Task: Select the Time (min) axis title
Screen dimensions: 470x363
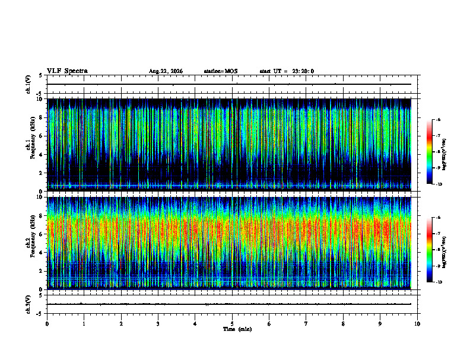Action: click(237, 329)
